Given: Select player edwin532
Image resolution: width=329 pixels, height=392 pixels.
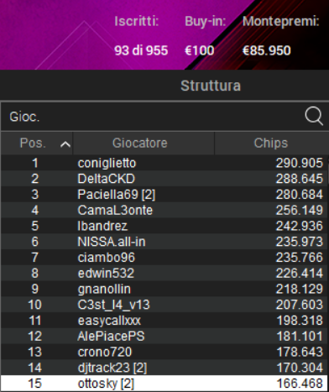Looking at the screenshot, I should [164, 273].
